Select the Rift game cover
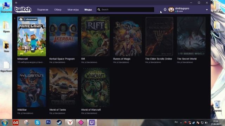The image size is (225, 126). [95, 36]
